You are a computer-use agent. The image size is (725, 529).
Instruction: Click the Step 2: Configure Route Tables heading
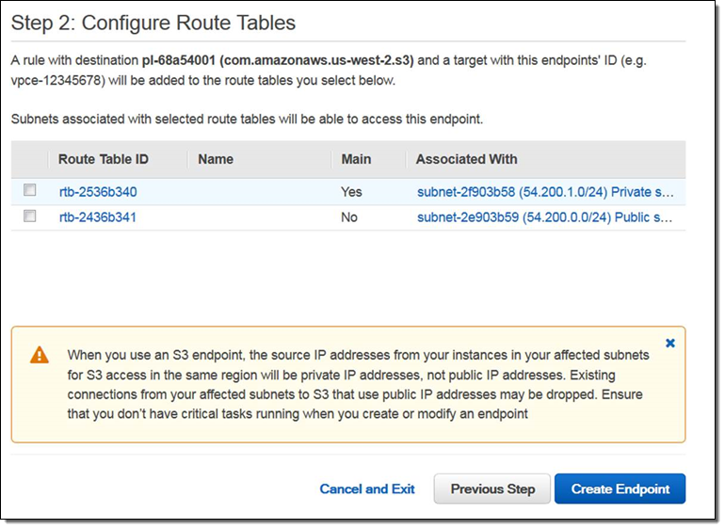coord(153,24)
